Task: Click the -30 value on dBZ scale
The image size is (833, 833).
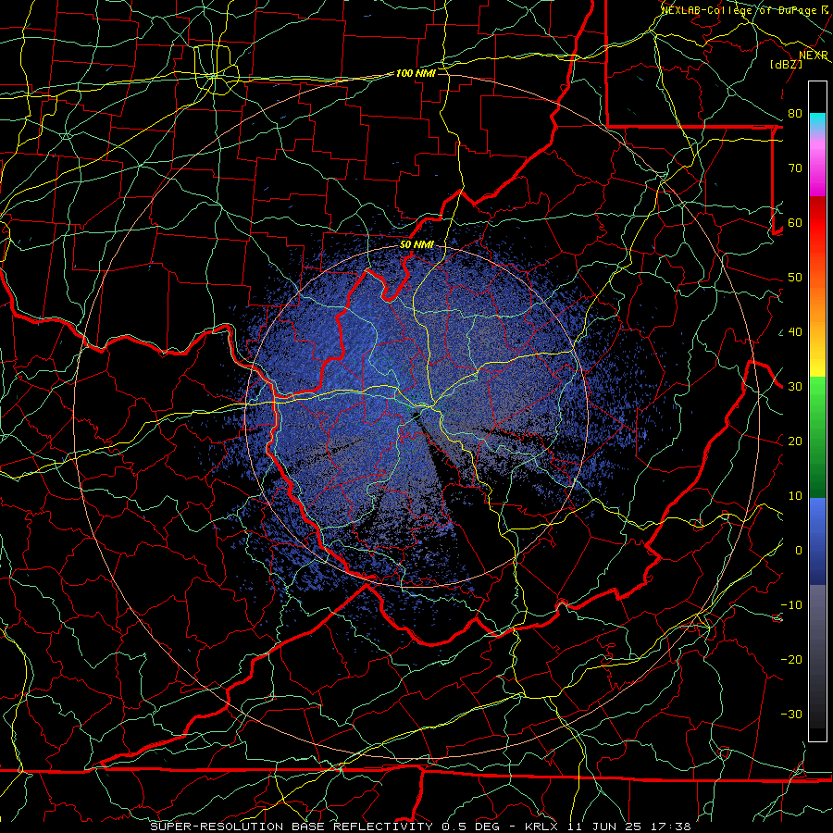Action: click(791, 715)
